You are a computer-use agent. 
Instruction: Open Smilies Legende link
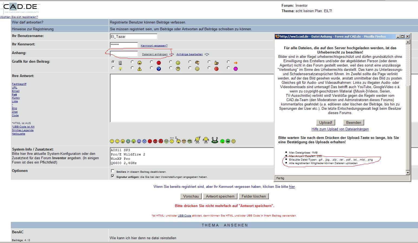(23, 130)
